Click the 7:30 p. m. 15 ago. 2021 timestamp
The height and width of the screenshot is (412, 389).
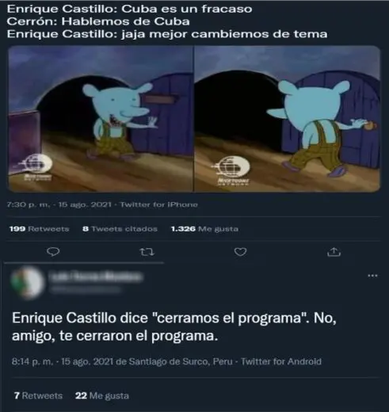(x=59, y=204)
